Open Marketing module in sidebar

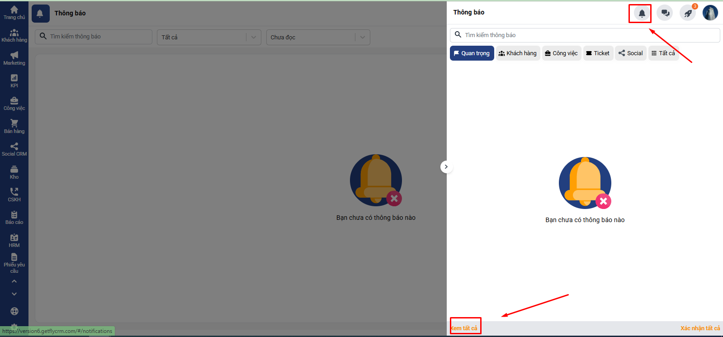[14, 58]
